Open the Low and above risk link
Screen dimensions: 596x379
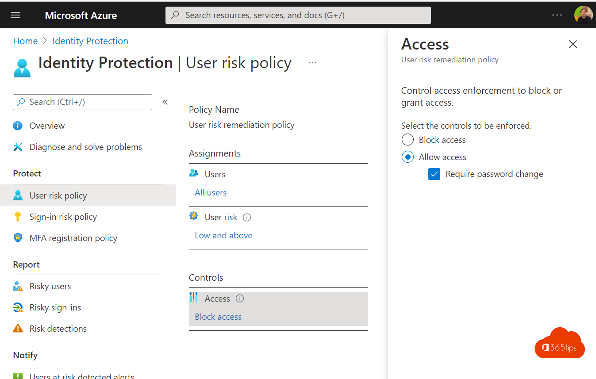[223, 235]
